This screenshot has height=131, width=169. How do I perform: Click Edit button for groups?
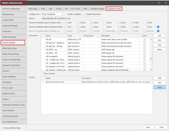click(x=160, y=83)
